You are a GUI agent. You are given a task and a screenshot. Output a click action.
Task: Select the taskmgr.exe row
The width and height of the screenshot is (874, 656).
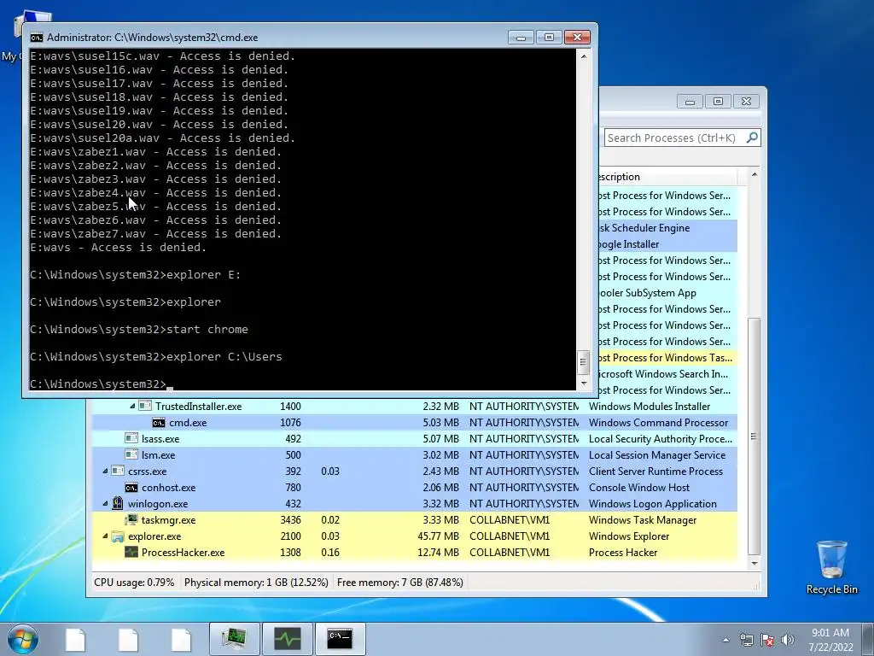click(415, 520)
